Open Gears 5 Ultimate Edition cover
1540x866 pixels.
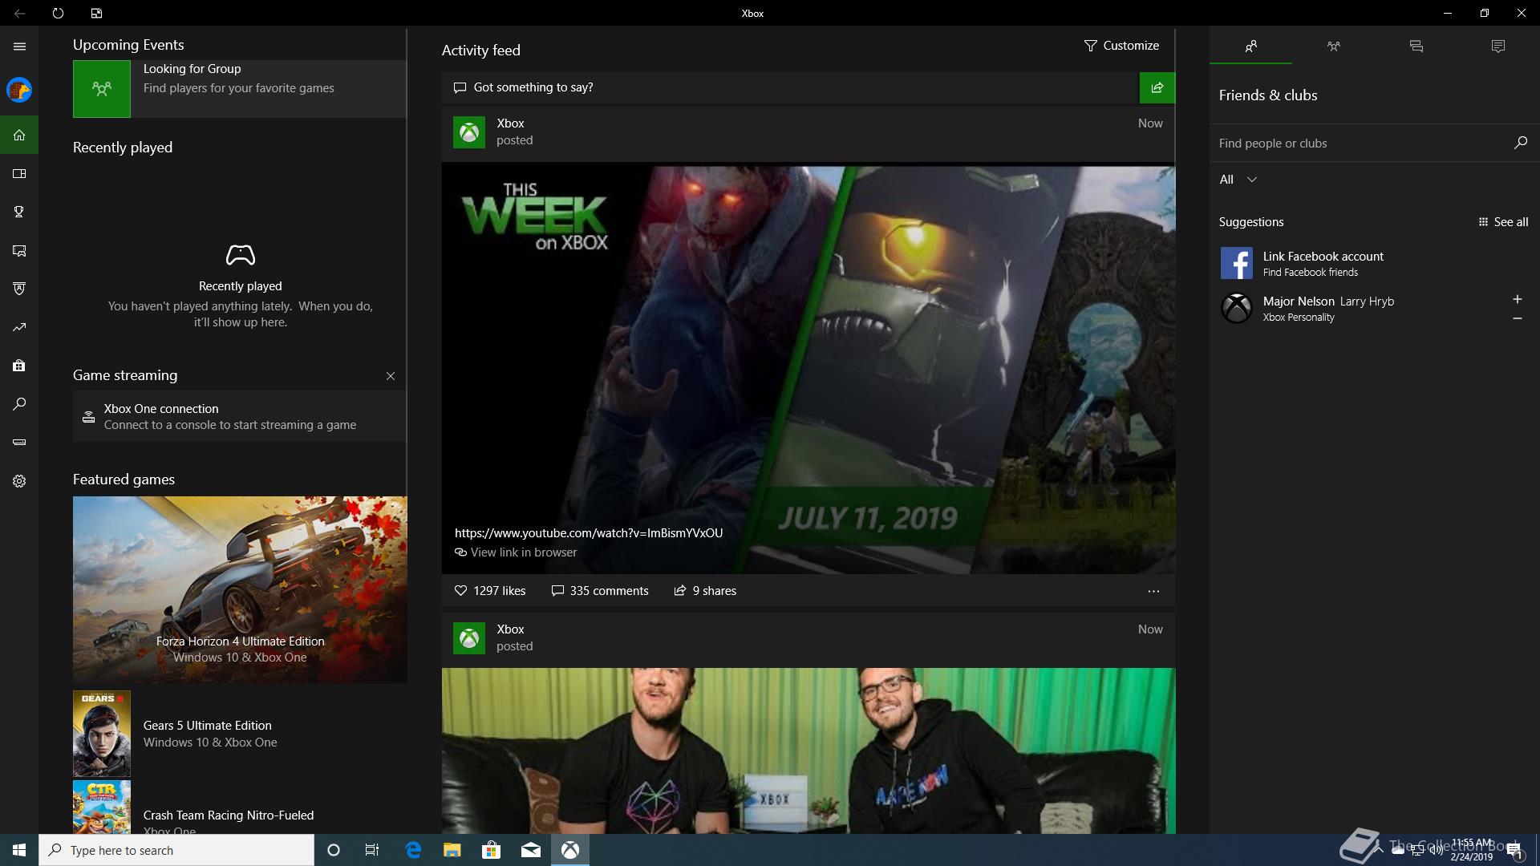102,734
